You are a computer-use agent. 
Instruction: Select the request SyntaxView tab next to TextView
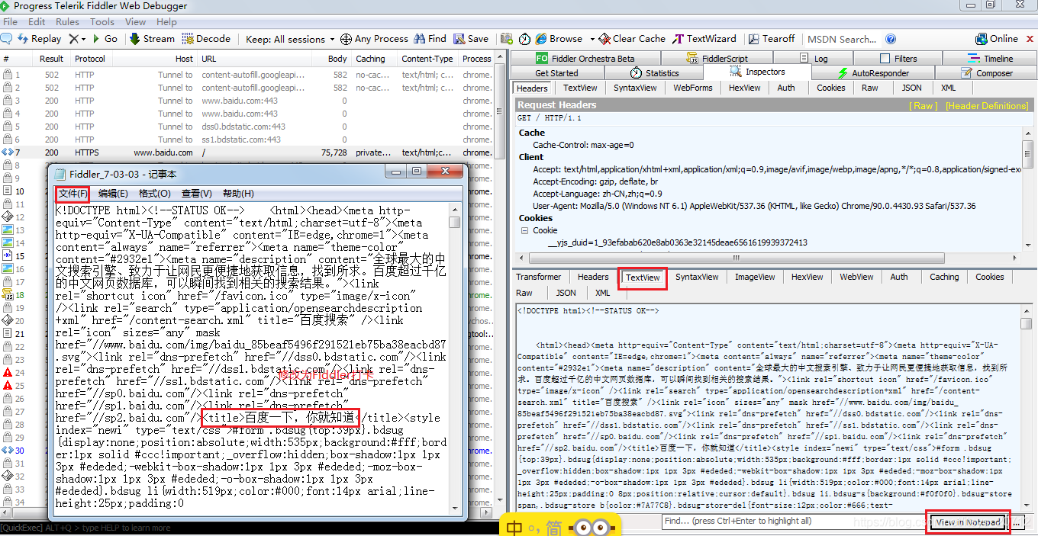coord(635,88)
